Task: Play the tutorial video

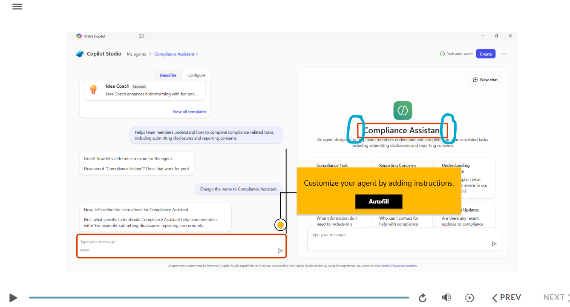Action: pos(13,298)
